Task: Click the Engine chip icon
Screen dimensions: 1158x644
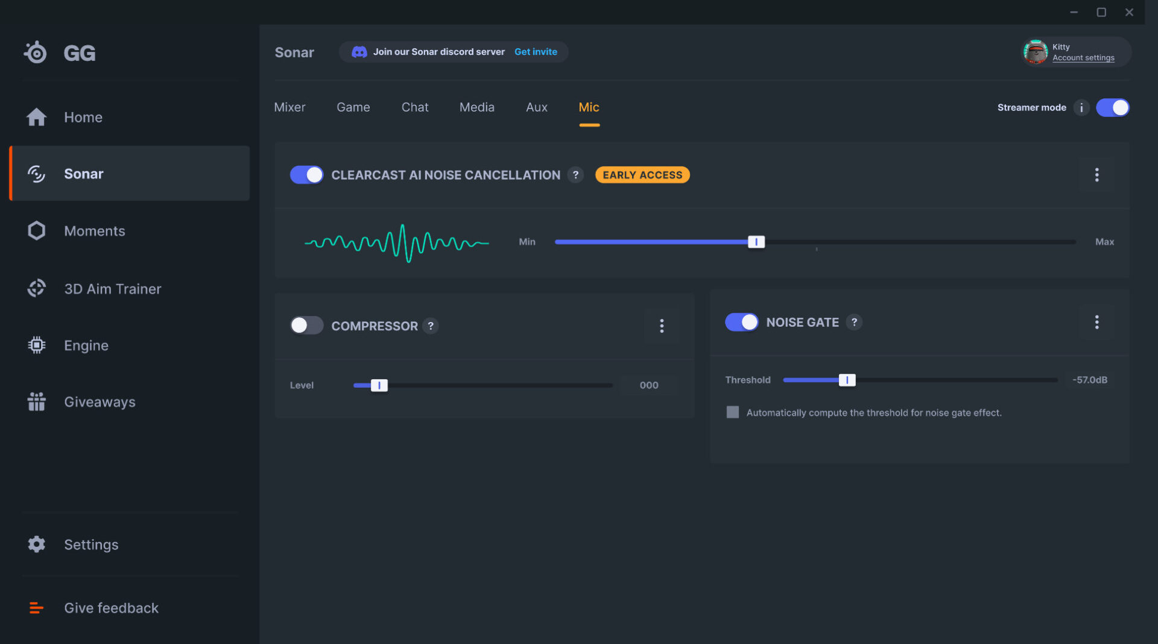Action: [x=36, y=345]
